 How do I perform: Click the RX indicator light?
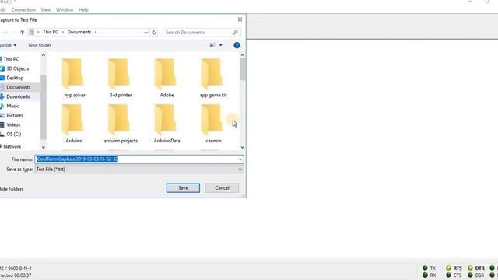(x=425, y=275)
